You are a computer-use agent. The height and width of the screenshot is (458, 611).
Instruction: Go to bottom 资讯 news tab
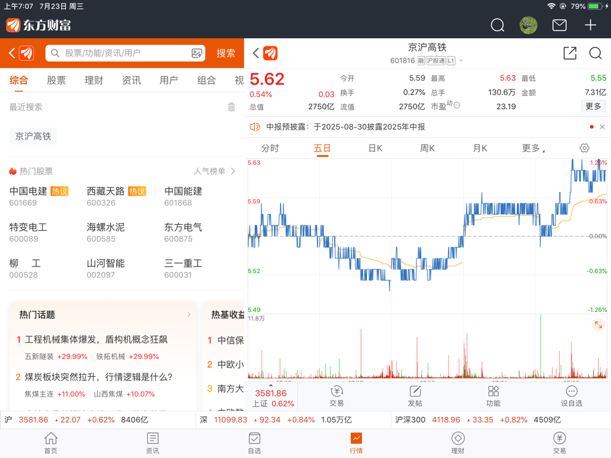click(152, 443)
